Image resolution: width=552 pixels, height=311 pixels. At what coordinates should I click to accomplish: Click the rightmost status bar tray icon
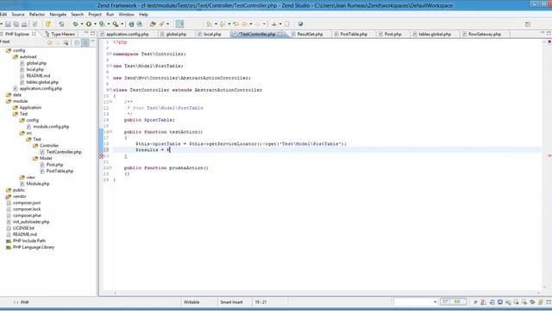pos(549,301)
